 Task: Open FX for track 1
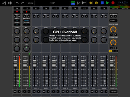click(x=17, y=8)
